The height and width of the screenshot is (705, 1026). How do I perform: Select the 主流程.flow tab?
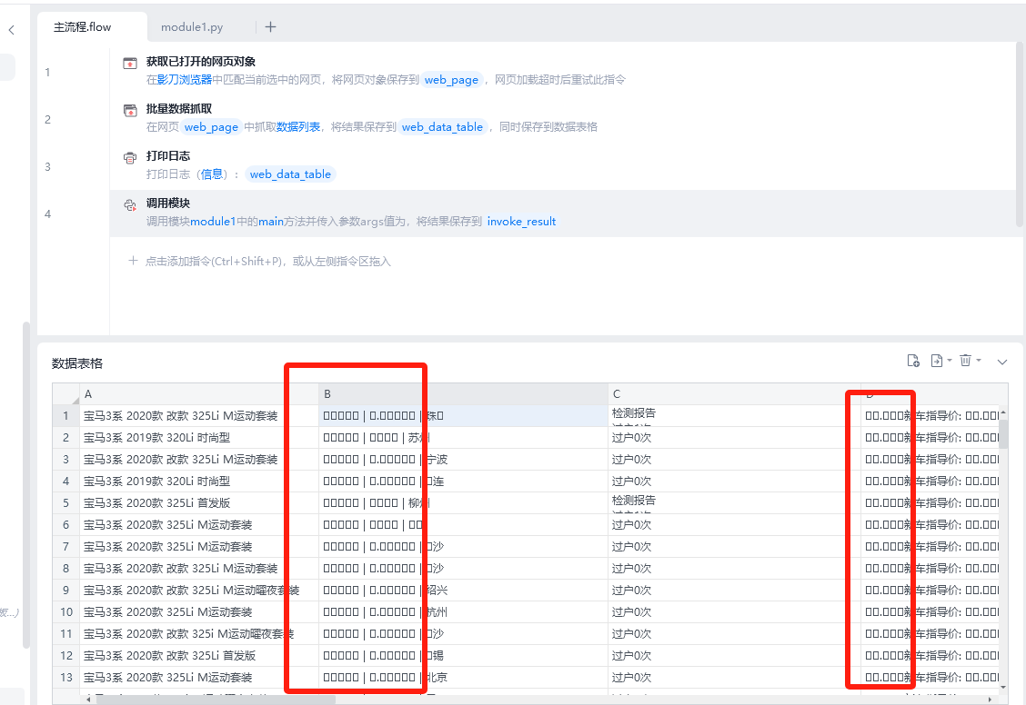point(83,27)
